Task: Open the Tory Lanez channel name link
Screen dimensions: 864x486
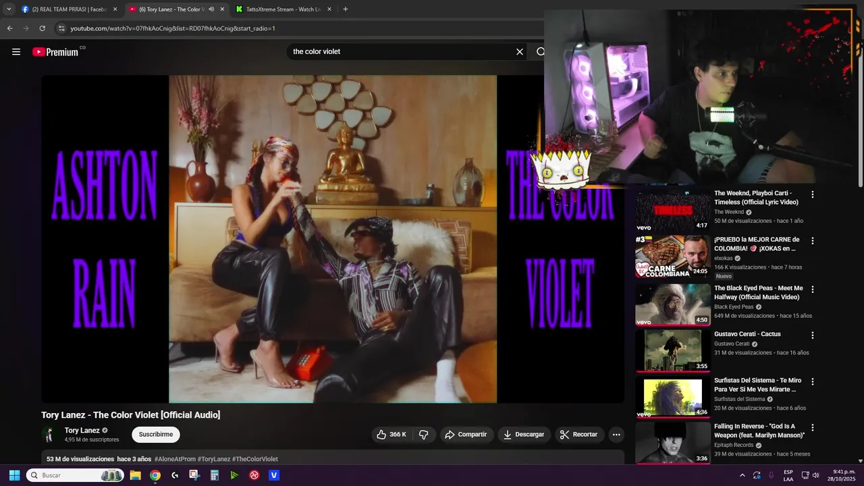Action: 82,431
